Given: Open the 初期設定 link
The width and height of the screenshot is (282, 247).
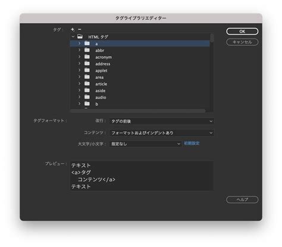Looking at the screenshot, I should [192, 143].
